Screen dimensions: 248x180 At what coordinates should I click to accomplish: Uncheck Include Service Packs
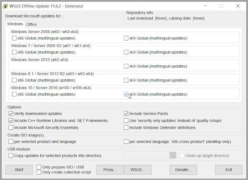coord(126,114)
